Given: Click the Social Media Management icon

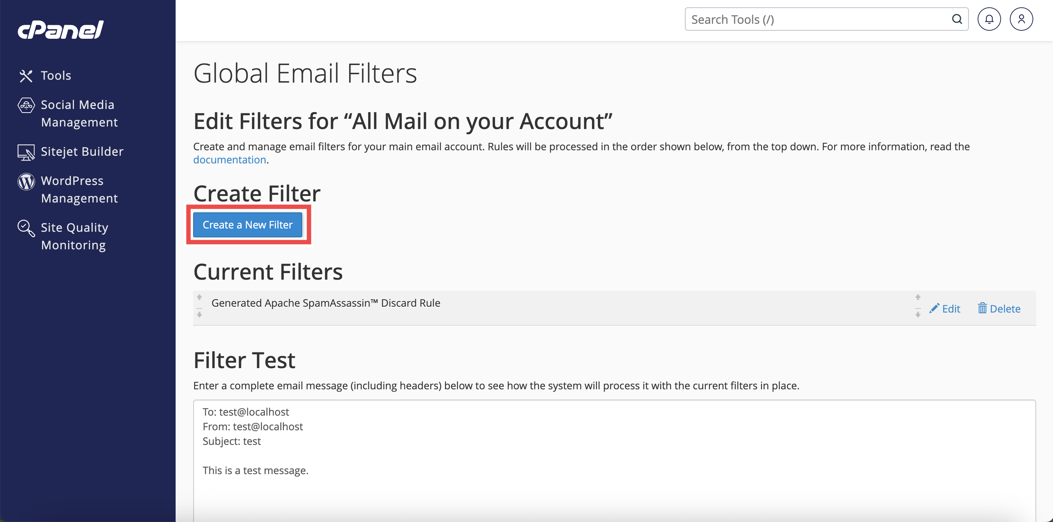Looking at the screenshot, I should tap(26, 105).
